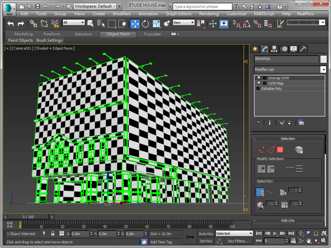This screenshot has height=248, width=331.
Task: Click the object color swatch beside SketchUp
Action: pyautogui.click(x=323, y=59)
